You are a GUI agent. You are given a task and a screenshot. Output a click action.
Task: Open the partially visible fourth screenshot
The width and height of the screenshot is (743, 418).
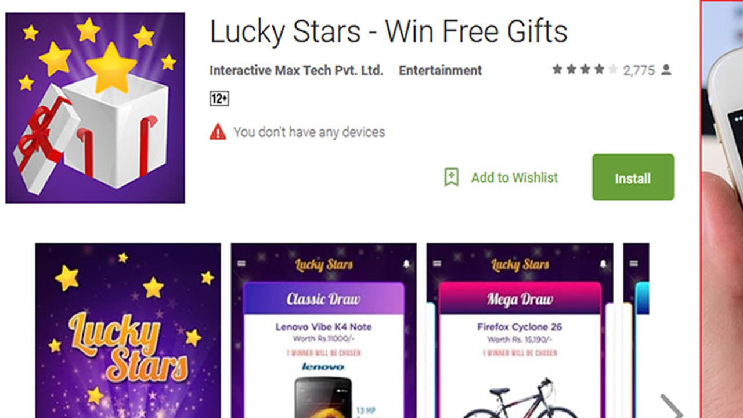point(636,330)
